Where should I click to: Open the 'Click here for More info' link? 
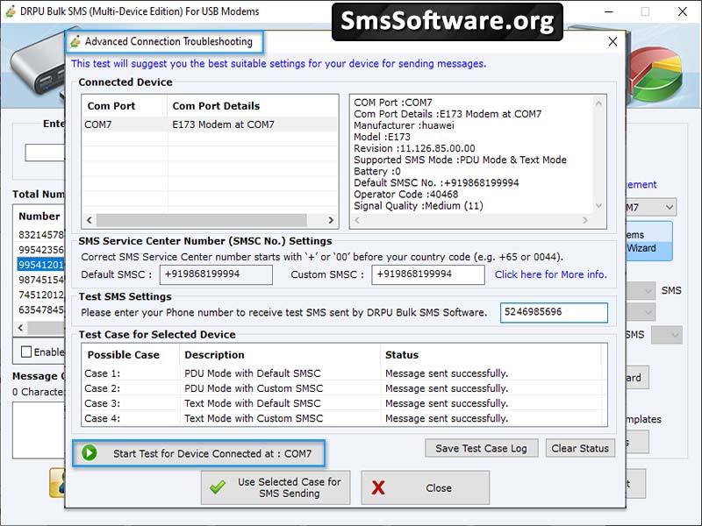pos(551,274)
